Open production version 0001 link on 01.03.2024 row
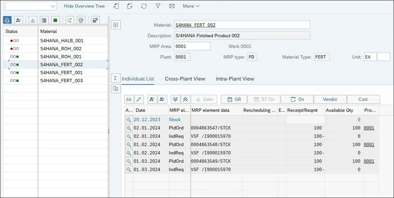The image size is (394, 198). pyautogui.click(x=369, y=161)
